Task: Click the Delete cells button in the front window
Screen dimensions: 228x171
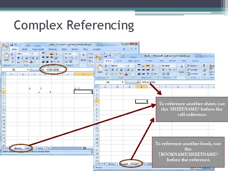Action: pos(193,70)
